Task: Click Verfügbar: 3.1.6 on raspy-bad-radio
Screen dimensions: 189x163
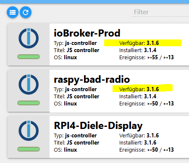Action: coord(139,89)
